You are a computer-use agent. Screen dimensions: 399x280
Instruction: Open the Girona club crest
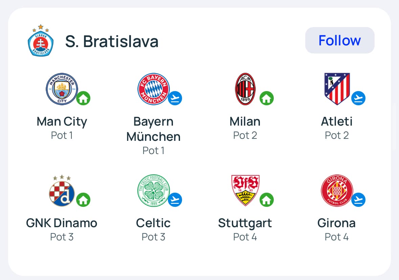[337, 191]
